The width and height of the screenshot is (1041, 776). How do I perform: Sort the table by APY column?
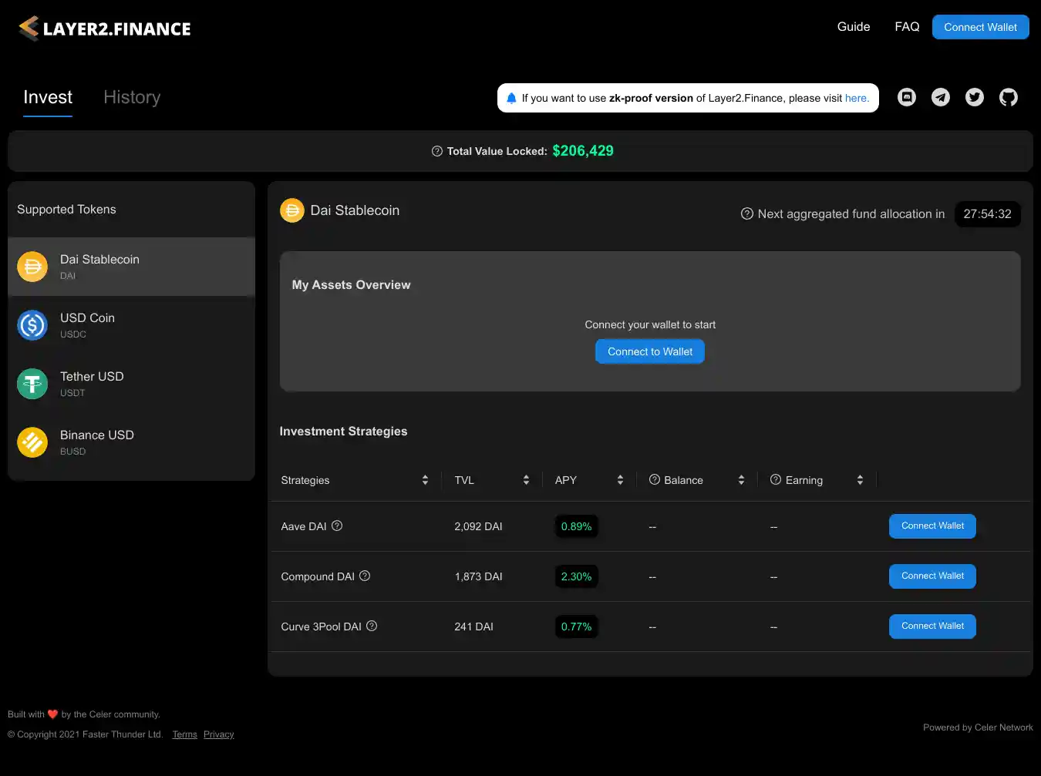pyautogui.click(x=620, y=480)
